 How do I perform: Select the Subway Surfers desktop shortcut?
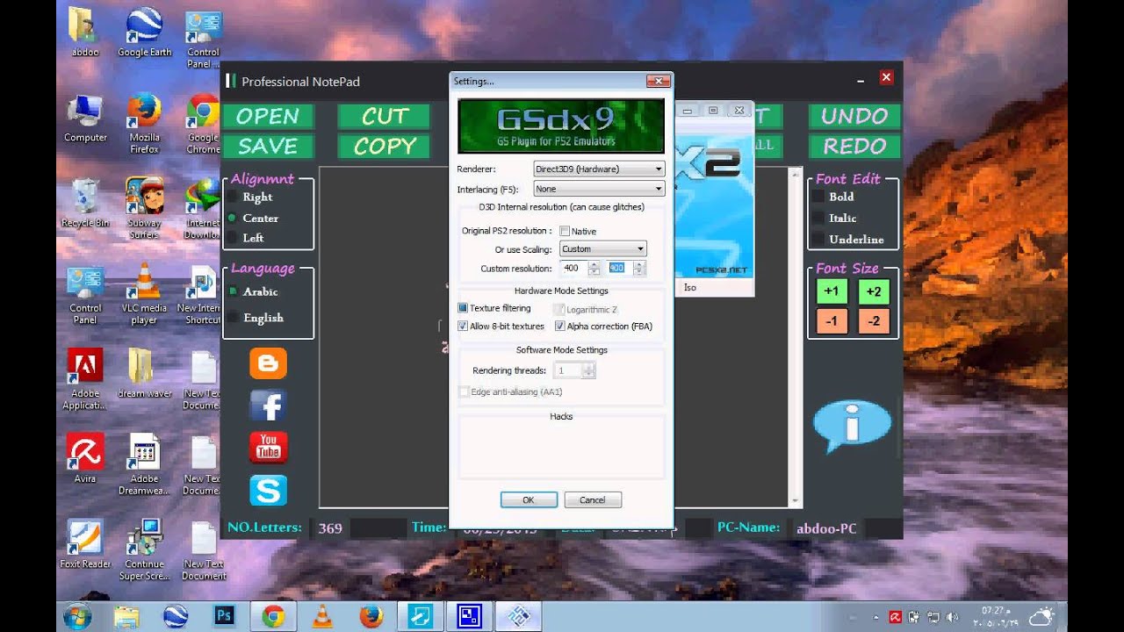tap(144, 208)
